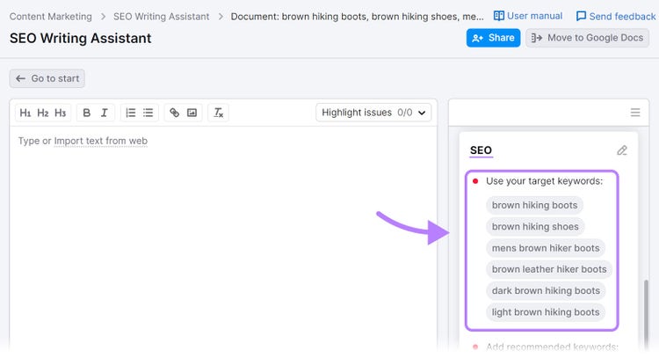Image resolution: width=659 pixels, height=358 pixels.
Task: Click Import text from web link
Action: (101, 141)
